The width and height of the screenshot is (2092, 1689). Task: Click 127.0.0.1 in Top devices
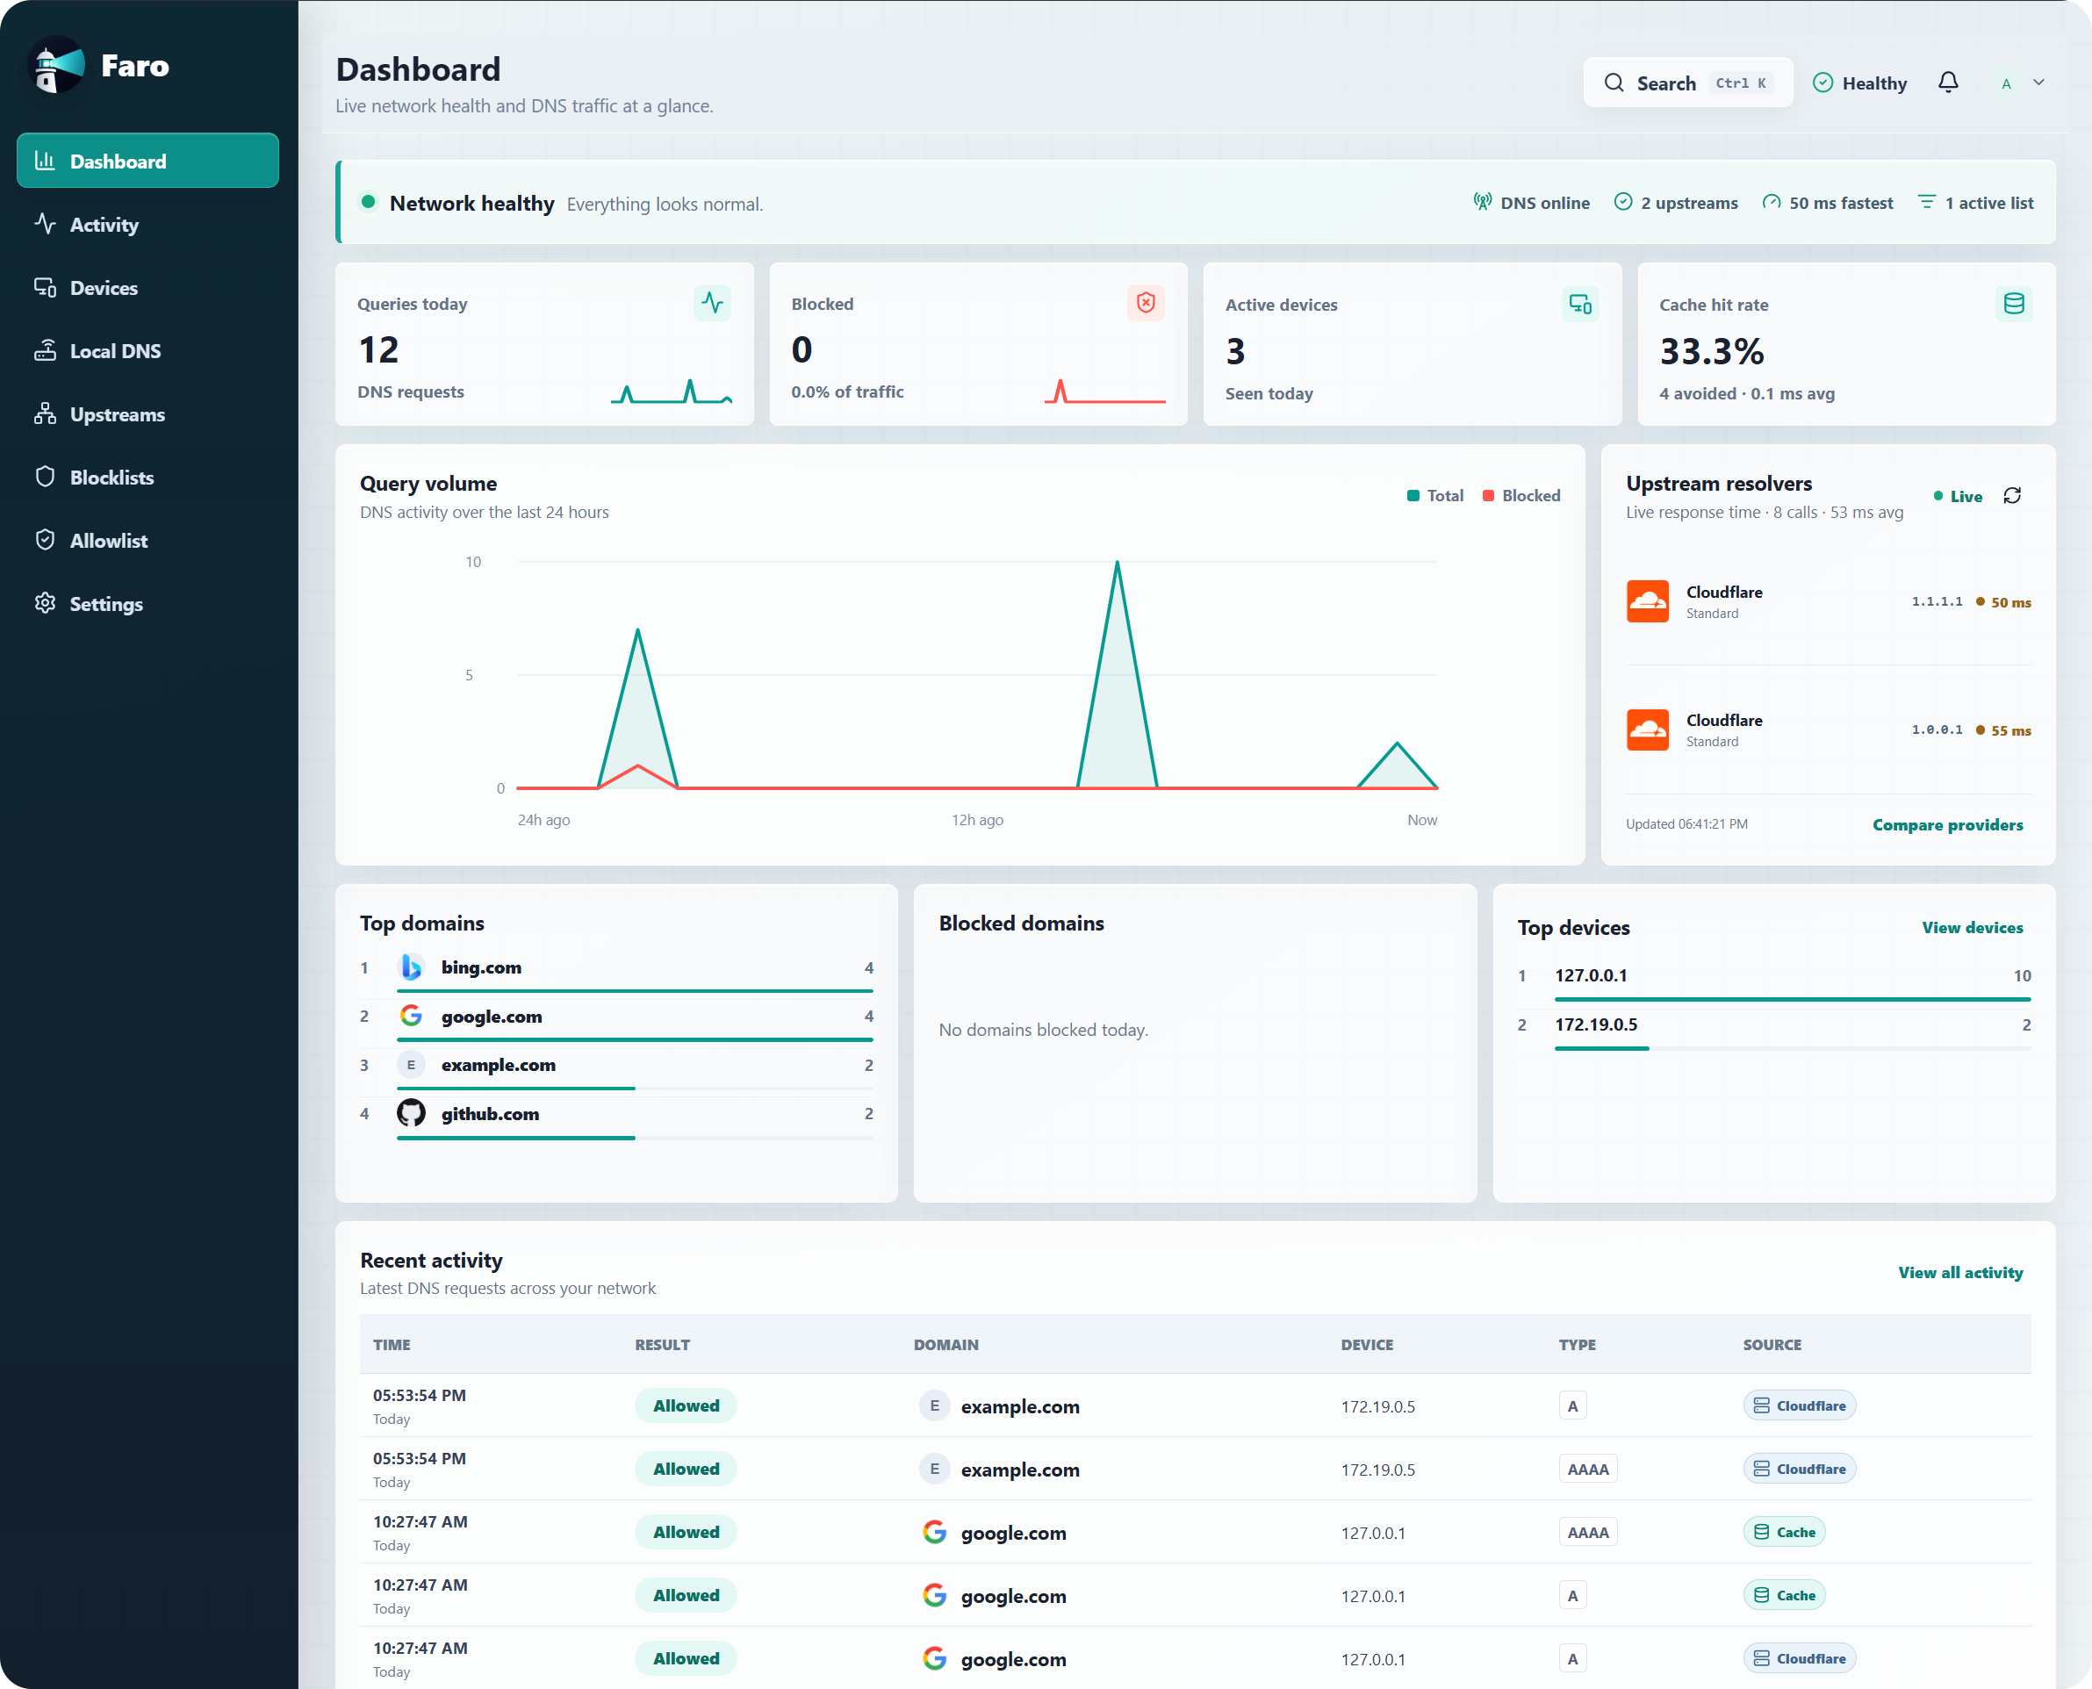[1590, 975]
